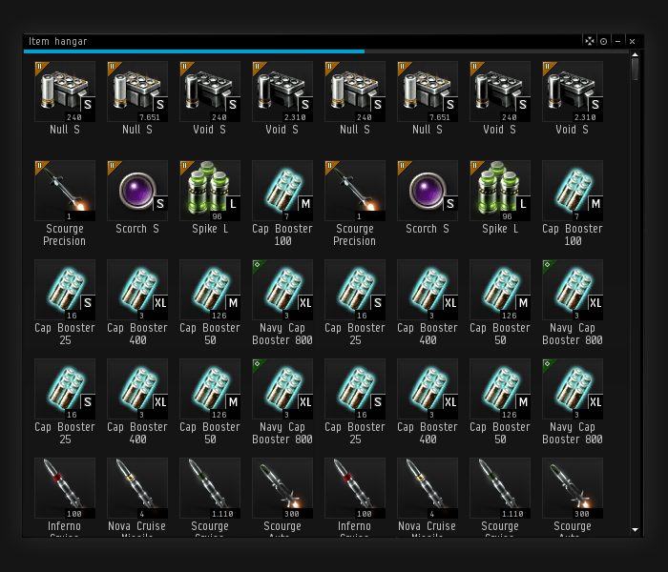The image size is (668, 572).
Task: Click the vertical scrollbar thumb
Action: tap(635, 69)
